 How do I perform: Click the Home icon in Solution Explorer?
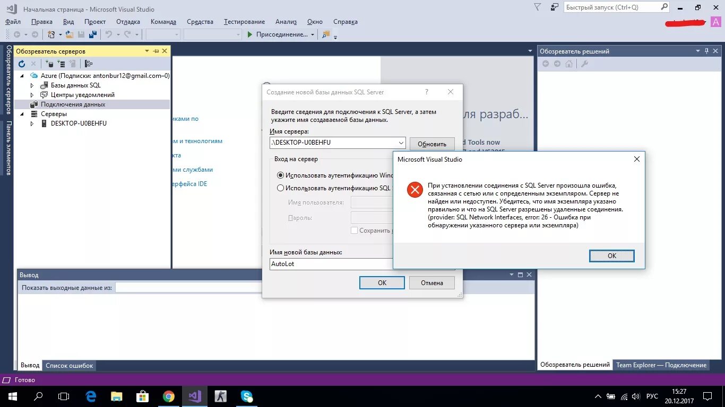point(569,64)
